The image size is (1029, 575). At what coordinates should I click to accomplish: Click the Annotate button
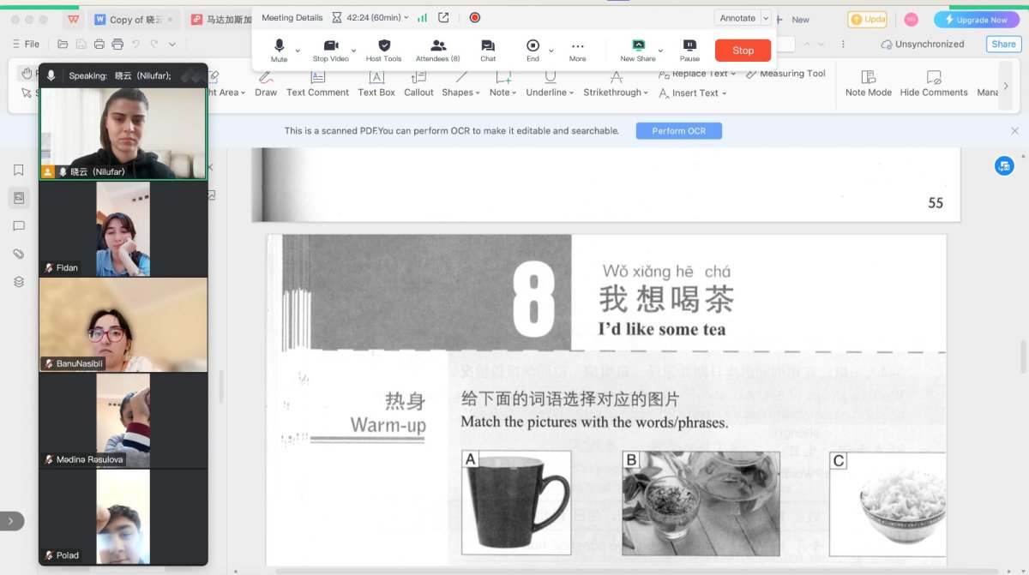pos(737,18)
